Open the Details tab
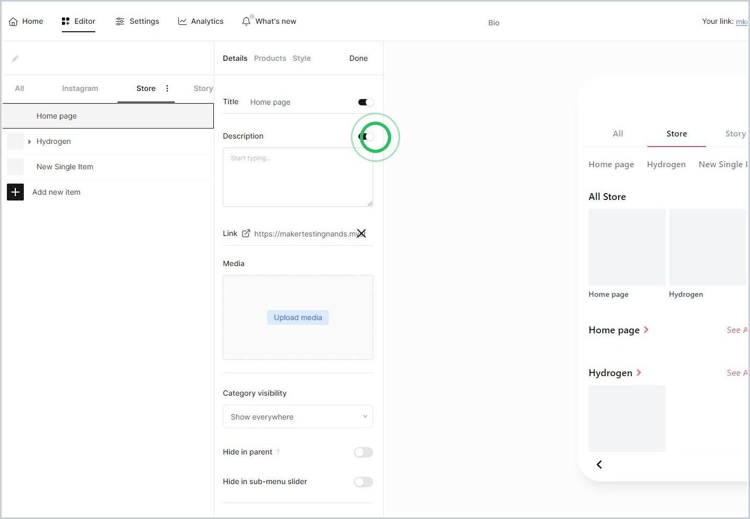The width and height of the screenshot is (750, 519). pos(235,58)
